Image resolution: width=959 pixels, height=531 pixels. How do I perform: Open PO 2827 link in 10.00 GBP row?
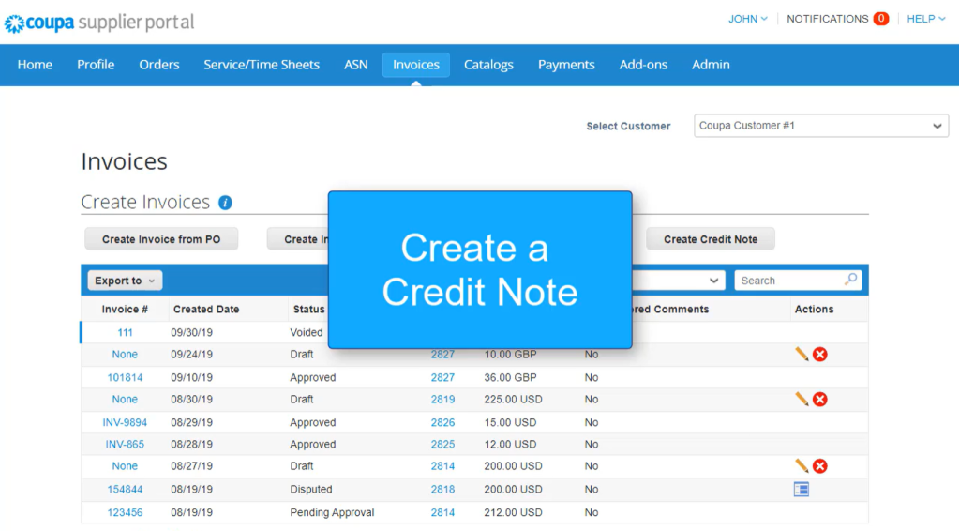coord(442,355)
